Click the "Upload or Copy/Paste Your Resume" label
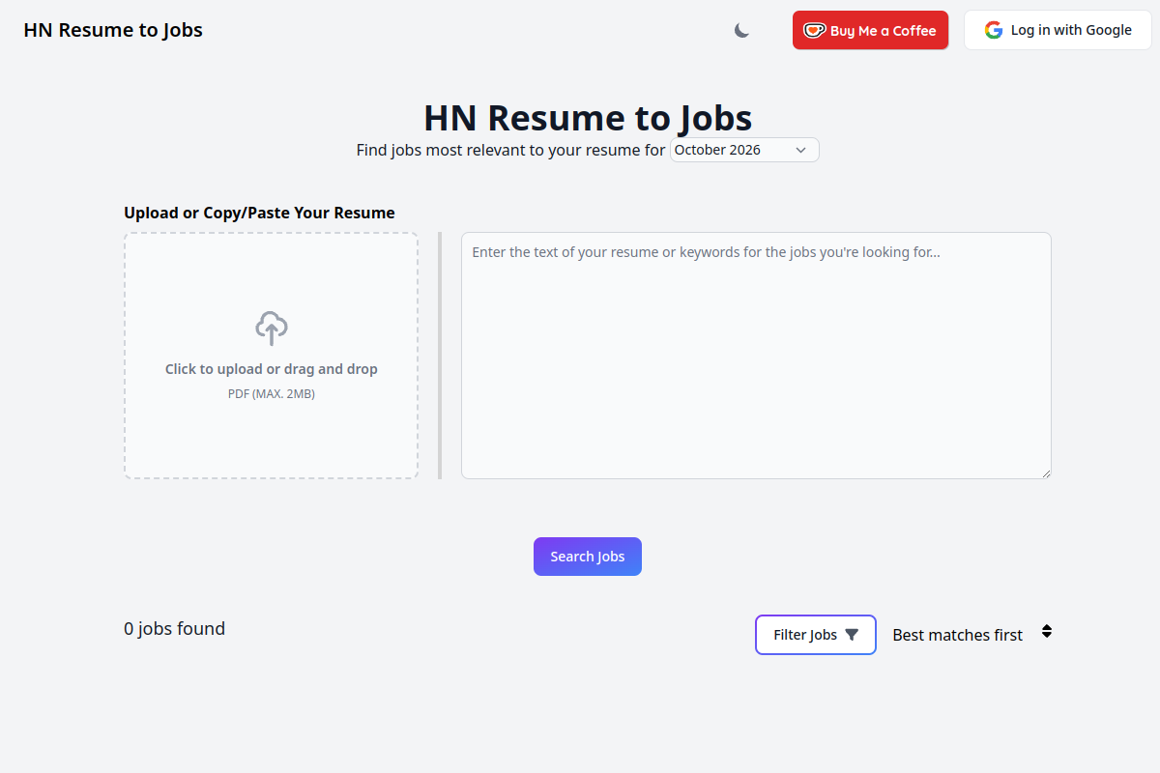This screenshot has height=773, width=1160. pos(259,213)
